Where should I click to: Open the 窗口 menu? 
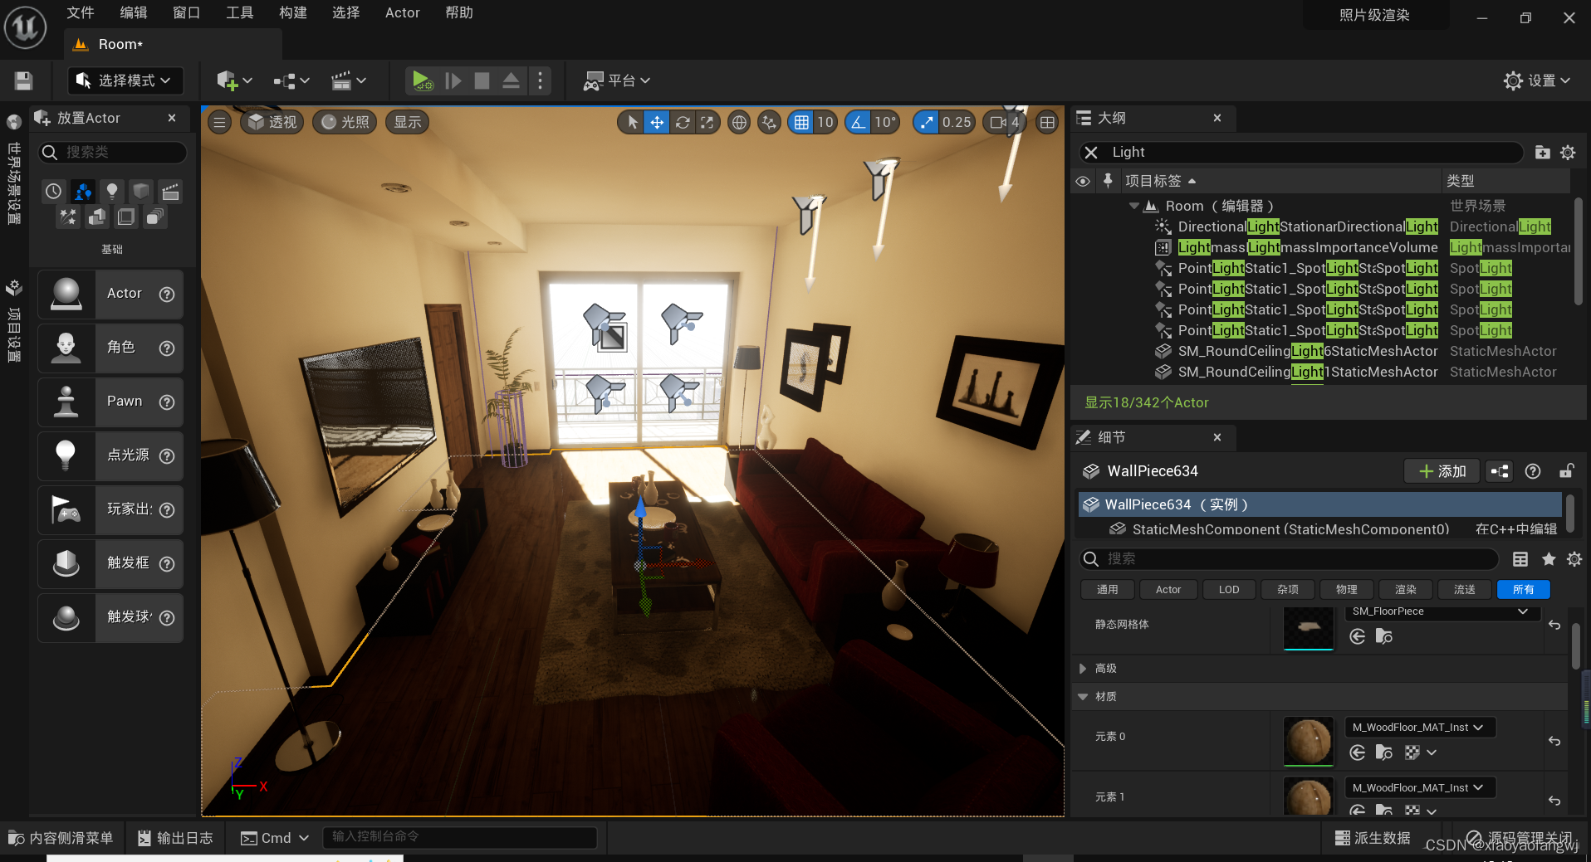187,13
